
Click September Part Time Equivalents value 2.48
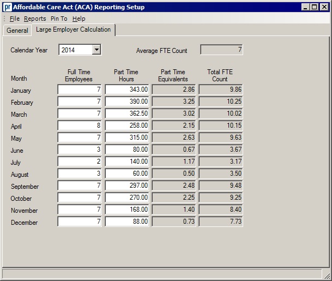coord(174,186)
